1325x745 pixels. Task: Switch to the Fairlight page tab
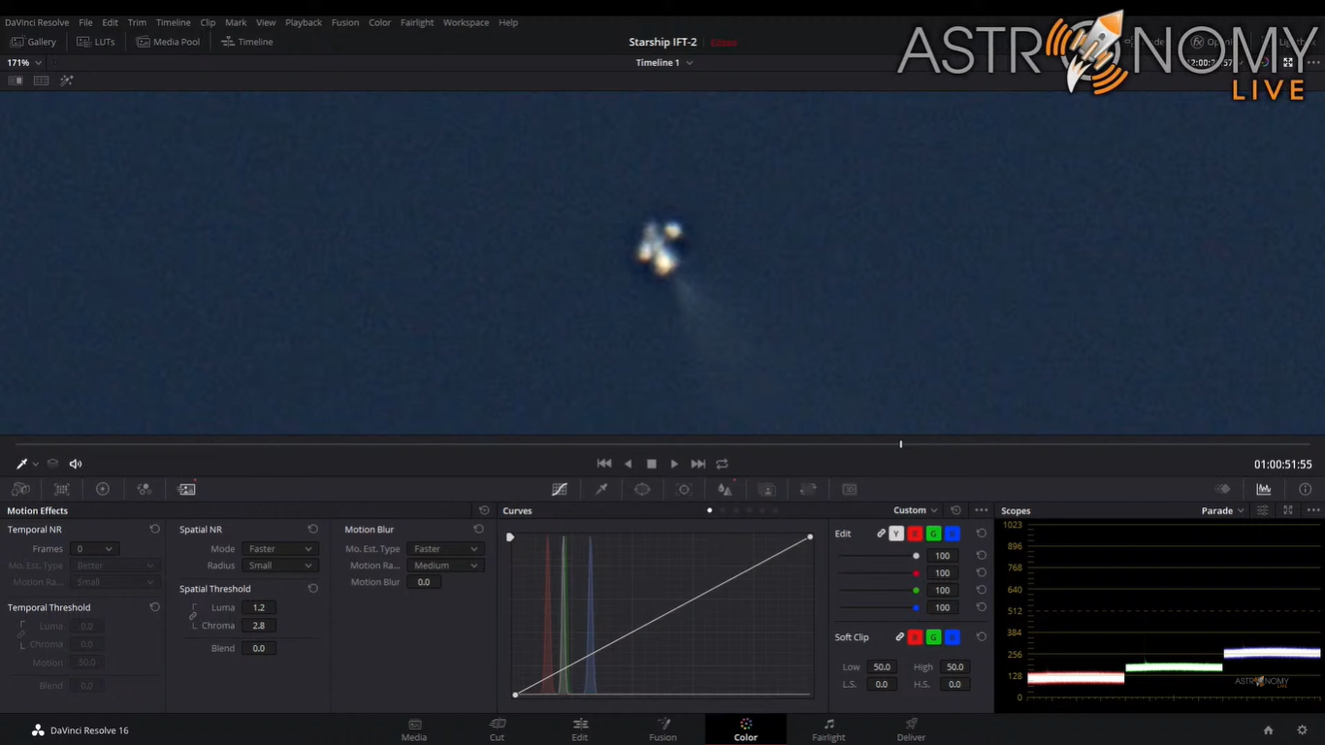click(x=828, y=729)
